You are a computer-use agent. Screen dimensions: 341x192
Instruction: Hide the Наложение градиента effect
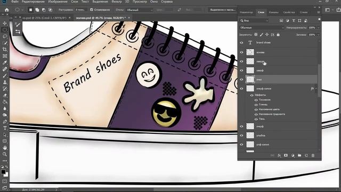coord(256,114)
